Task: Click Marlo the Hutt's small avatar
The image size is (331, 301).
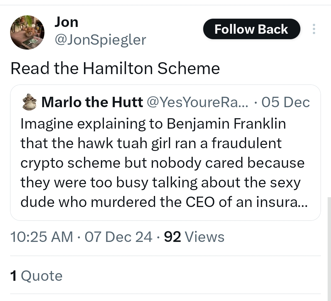Action: tap(29, 102)
